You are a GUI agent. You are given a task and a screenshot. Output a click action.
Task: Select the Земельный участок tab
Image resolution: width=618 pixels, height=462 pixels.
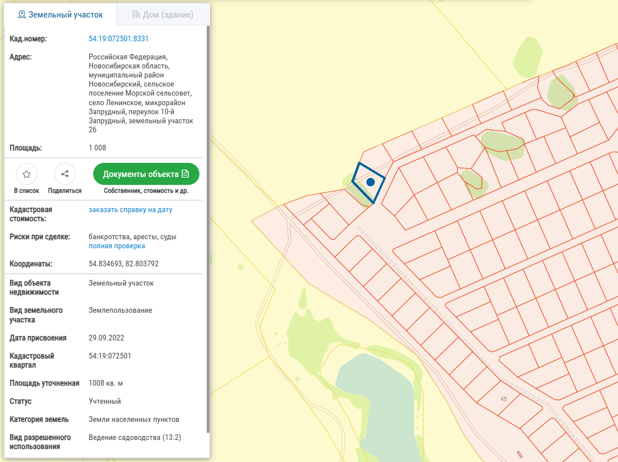pos(60,15)
